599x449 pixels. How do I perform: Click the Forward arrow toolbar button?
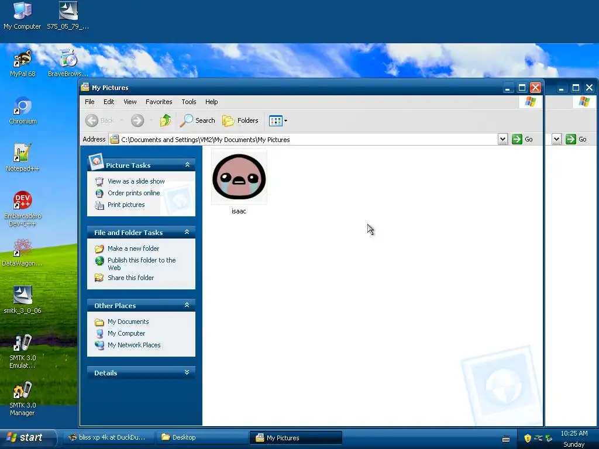pos(137,120)
